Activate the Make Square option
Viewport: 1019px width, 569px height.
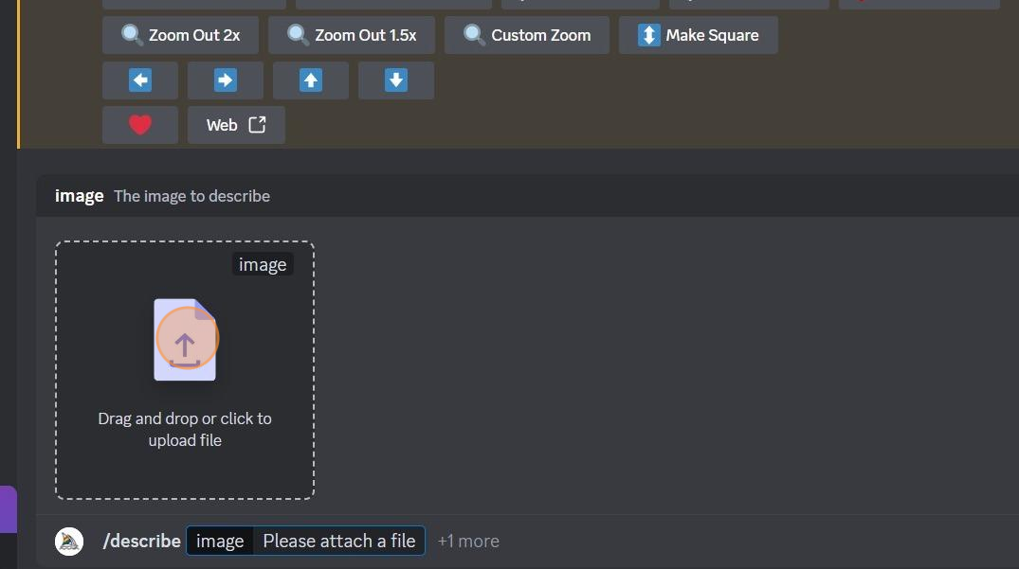698,35
